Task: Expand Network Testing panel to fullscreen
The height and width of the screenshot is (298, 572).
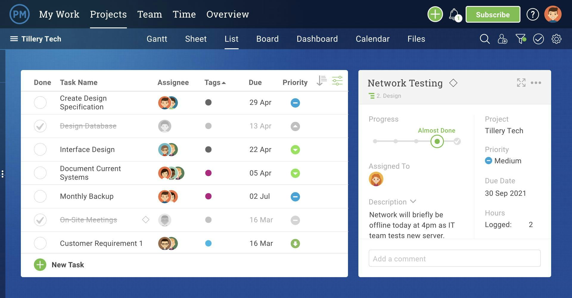Action: 521,83
